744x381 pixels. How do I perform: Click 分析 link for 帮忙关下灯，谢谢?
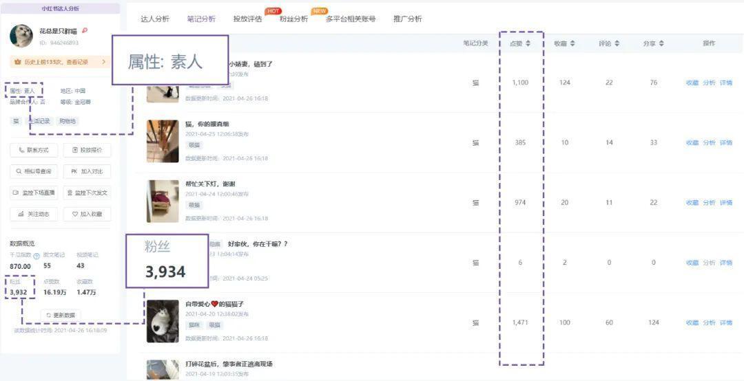[x=709, y=203]
